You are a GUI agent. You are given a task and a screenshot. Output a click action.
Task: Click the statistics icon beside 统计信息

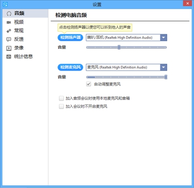point(9,57)
